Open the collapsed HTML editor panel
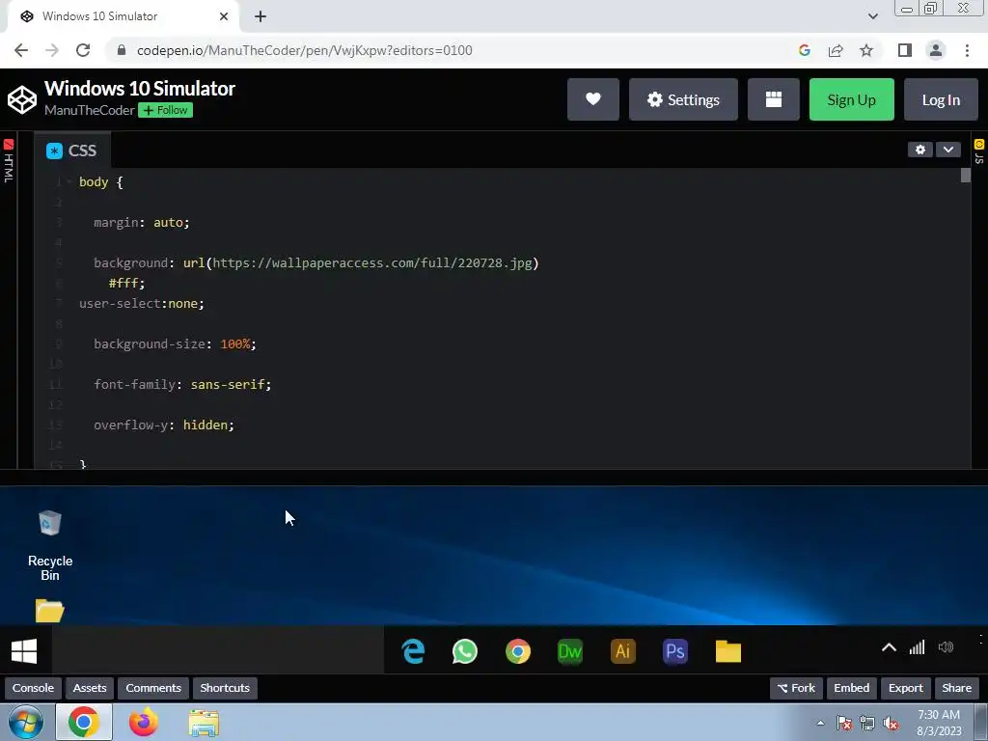This screenshot has width=988, height=741. click(8, 161)
